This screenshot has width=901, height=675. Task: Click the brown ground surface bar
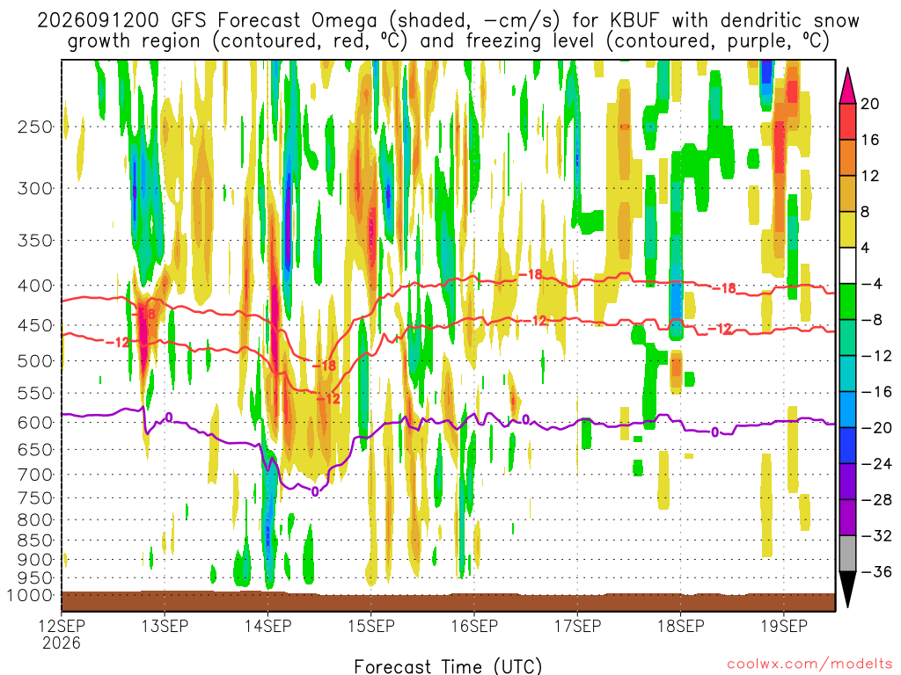tap(448, 601)
